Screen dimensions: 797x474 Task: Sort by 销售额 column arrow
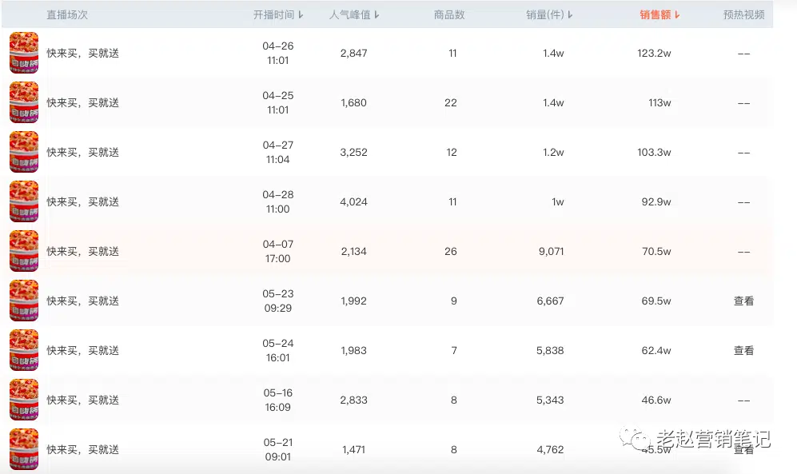[x=677, y=15]
